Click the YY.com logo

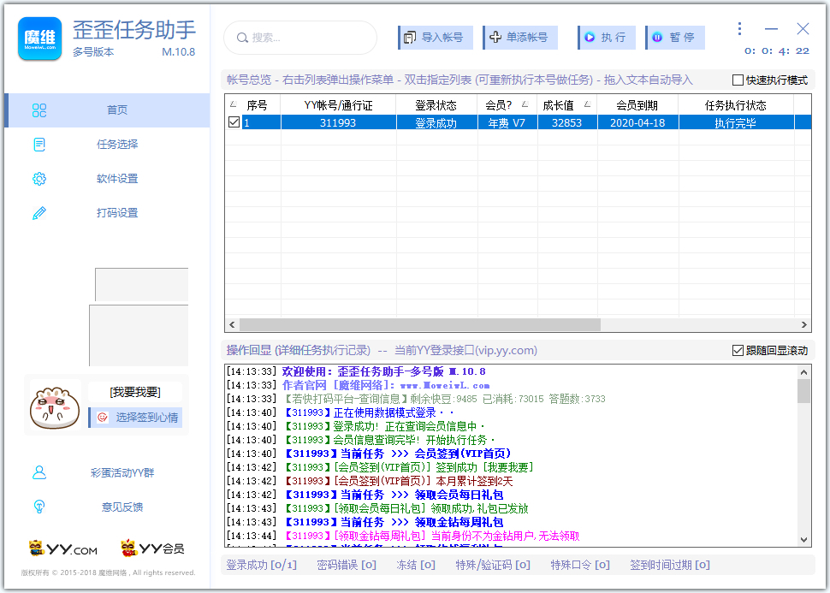tap(63, 549)
